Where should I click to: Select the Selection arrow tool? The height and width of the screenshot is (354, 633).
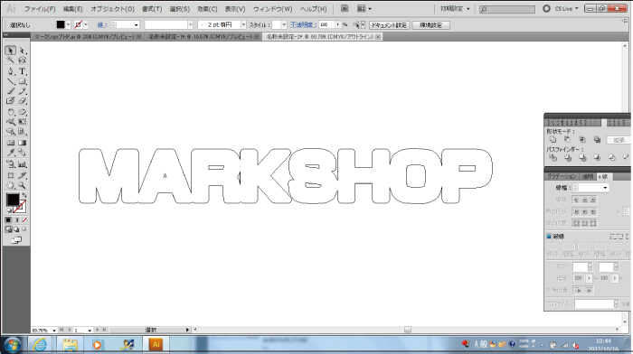11,51
